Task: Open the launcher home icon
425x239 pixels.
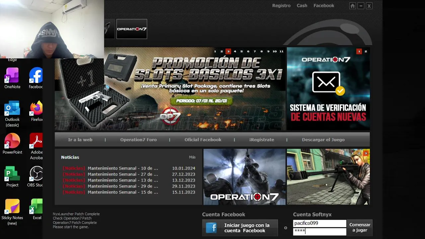Action: [x=353, y=6]
